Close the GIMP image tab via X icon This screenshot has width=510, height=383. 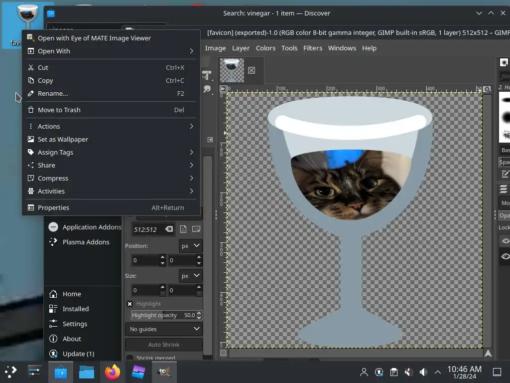pyautogui.click(x=252, y=70)
